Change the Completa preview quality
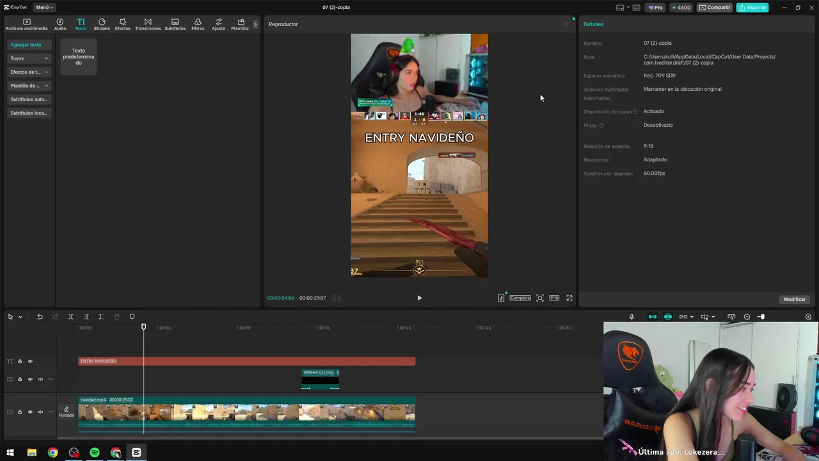 (520, 298)
